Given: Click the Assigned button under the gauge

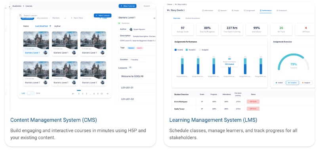Looking at the screenshot, I should coord(306,83).
